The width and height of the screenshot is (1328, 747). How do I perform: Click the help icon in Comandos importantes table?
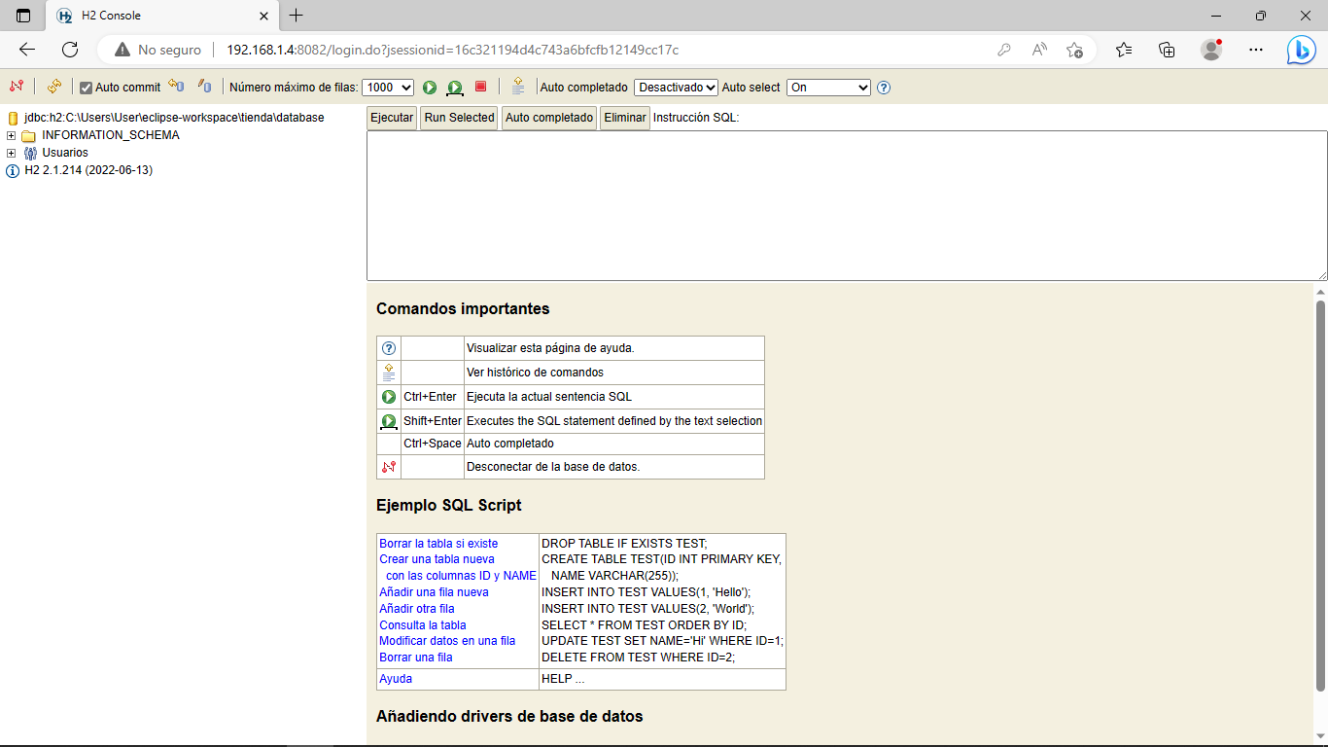click(389, 348)
